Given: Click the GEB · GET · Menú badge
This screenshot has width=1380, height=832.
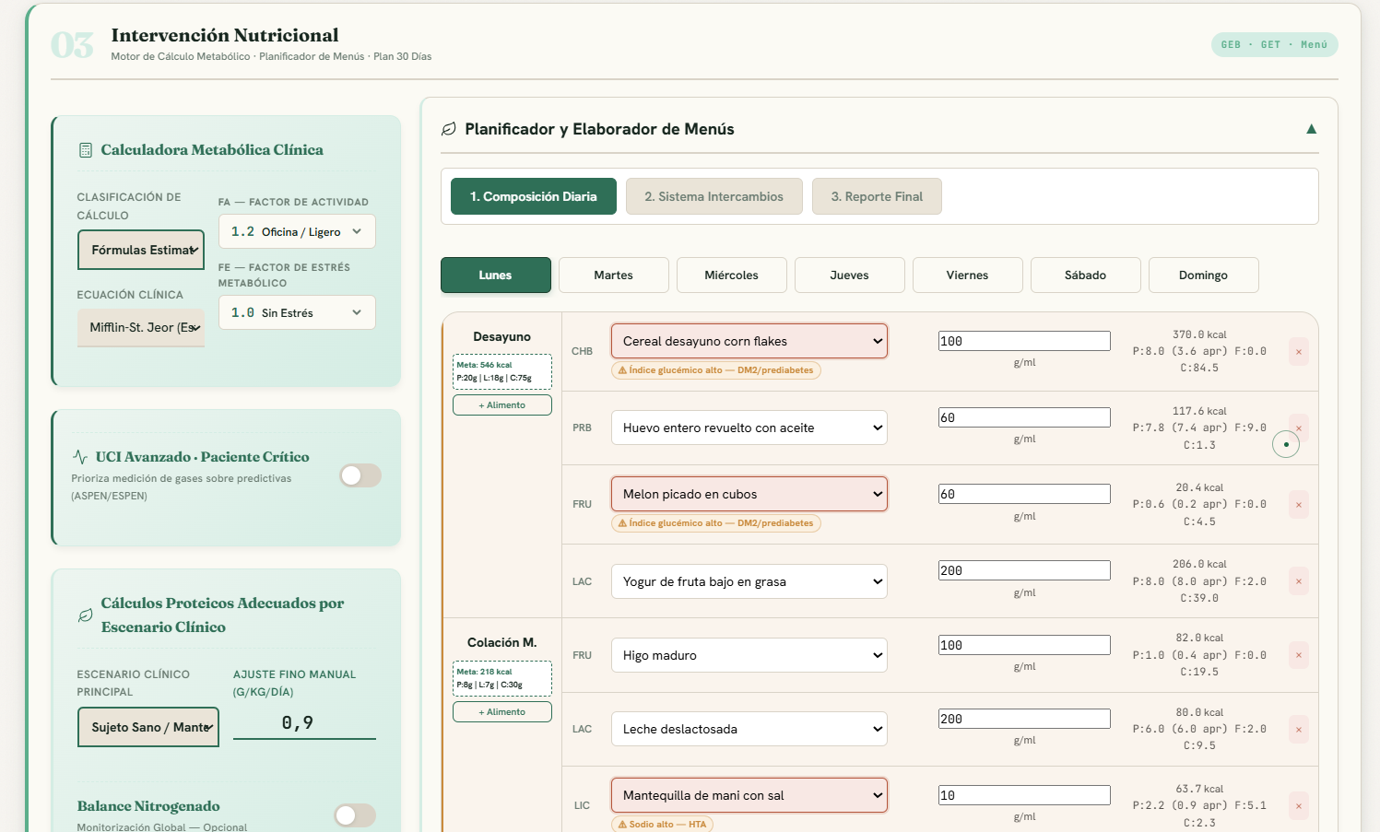Looking at the screenshot, I should tap(1274, 44).
